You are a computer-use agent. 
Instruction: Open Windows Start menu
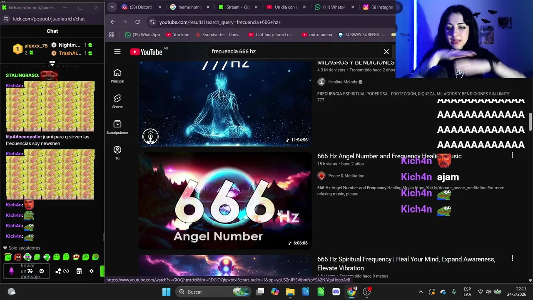pos(166,292)
